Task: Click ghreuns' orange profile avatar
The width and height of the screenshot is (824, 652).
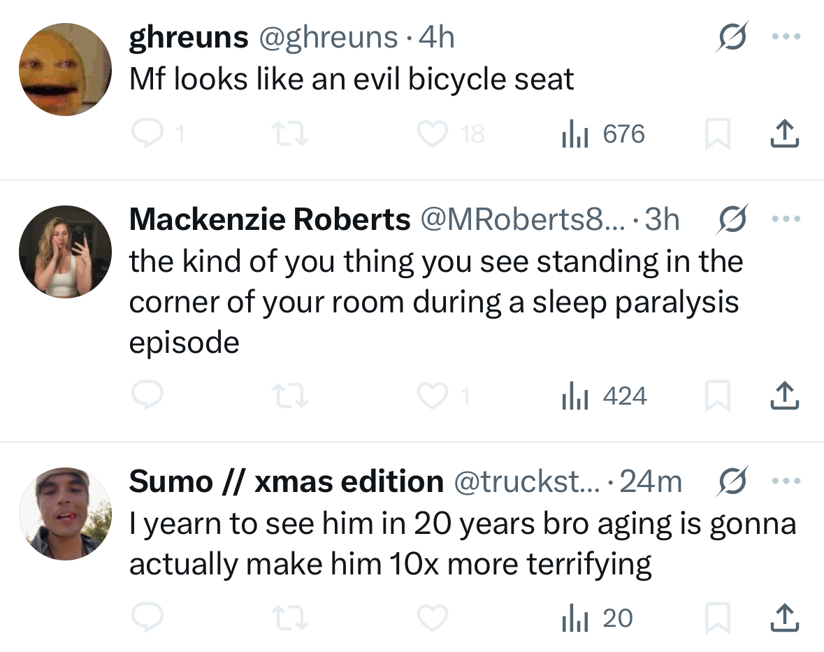Action: pyautogui.click(x=65, y=69)
